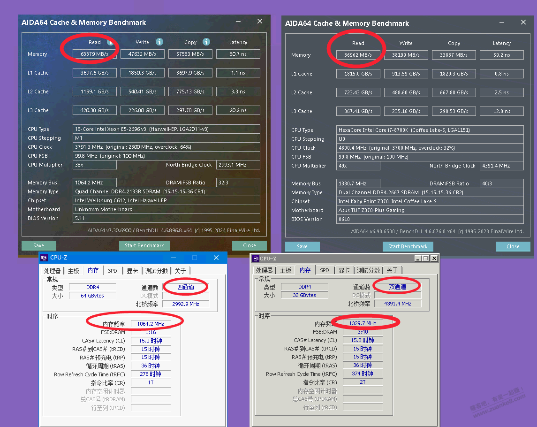Select the L3 Cache Latency value 20.2 ns
Screen dimensions: 537x427
pos(238,110)
